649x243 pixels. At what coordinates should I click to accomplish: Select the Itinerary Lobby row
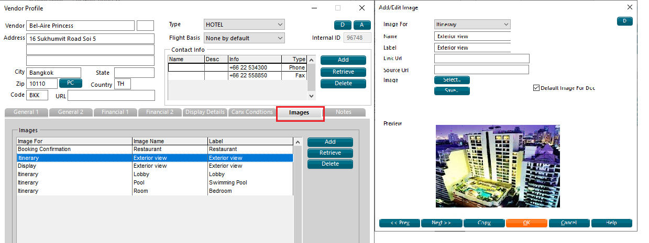[155, 175]
